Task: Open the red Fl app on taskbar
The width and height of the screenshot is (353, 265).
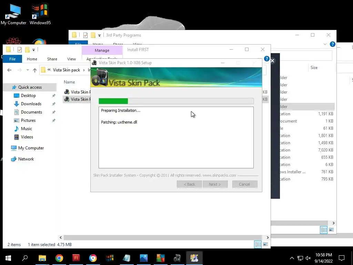Action: pos(76,258)
